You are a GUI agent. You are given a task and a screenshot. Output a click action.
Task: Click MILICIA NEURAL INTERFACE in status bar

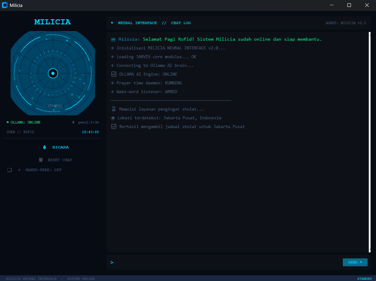coord(31,279)
